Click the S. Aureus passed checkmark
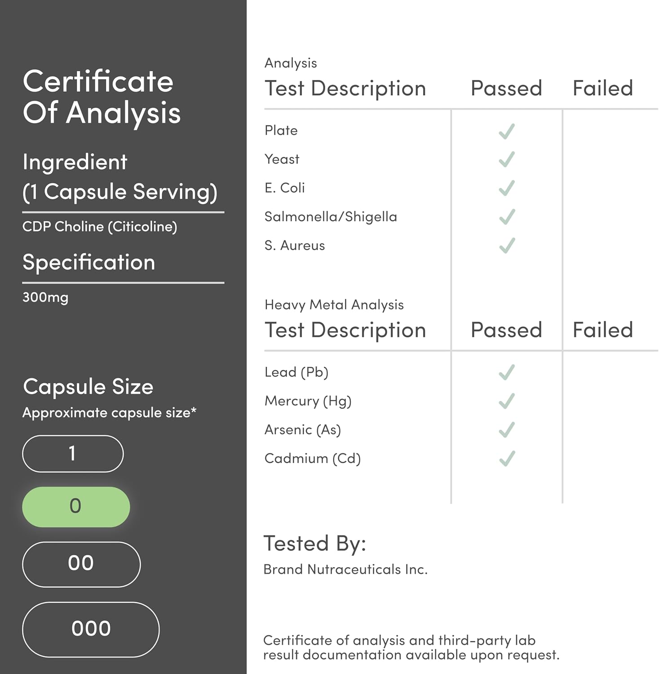The width and height of the screenshot is (659, 674). coord(507,246)
